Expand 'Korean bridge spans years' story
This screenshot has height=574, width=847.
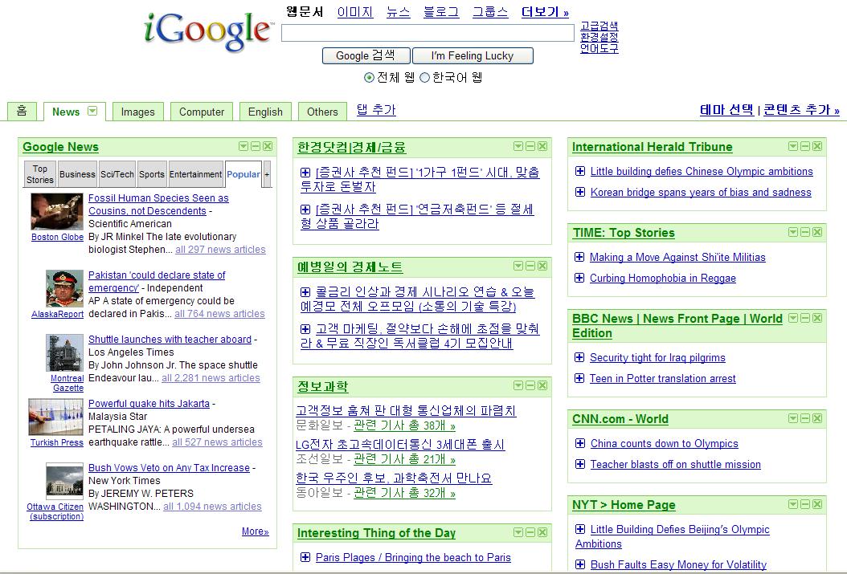point(580,192)
